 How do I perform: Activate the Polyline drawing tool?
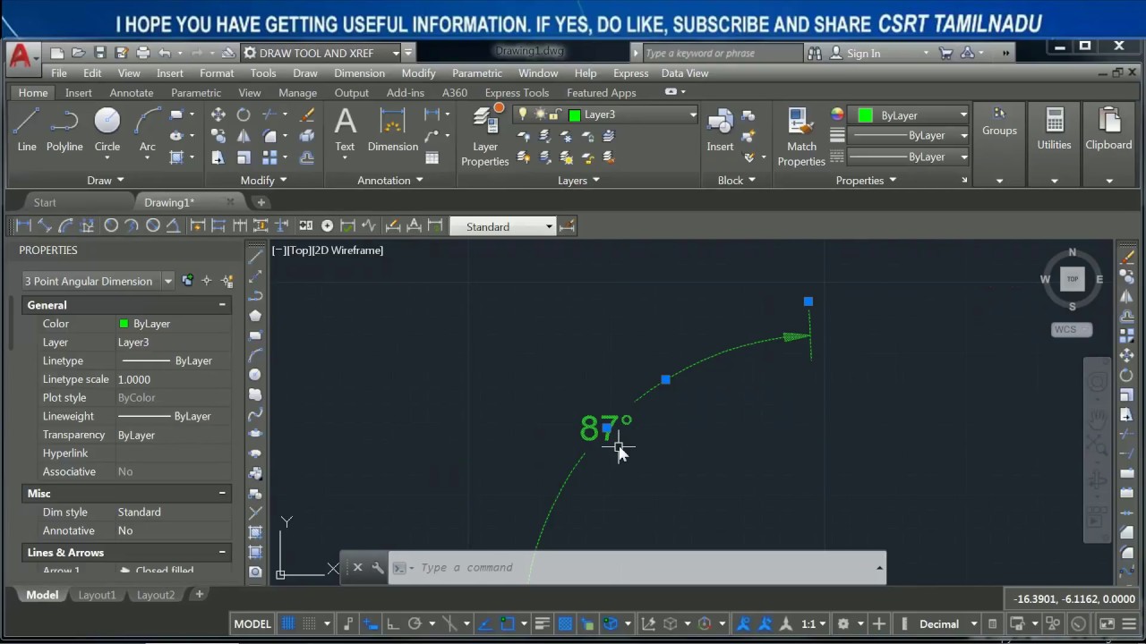64,130
